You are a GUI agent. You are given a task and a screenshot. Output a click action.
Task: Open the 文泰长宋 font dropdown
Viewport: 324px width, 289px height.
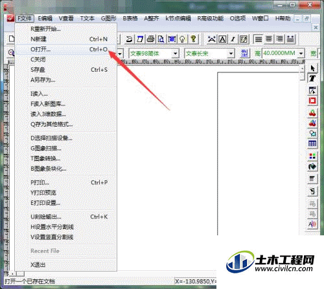click(231, 53)
